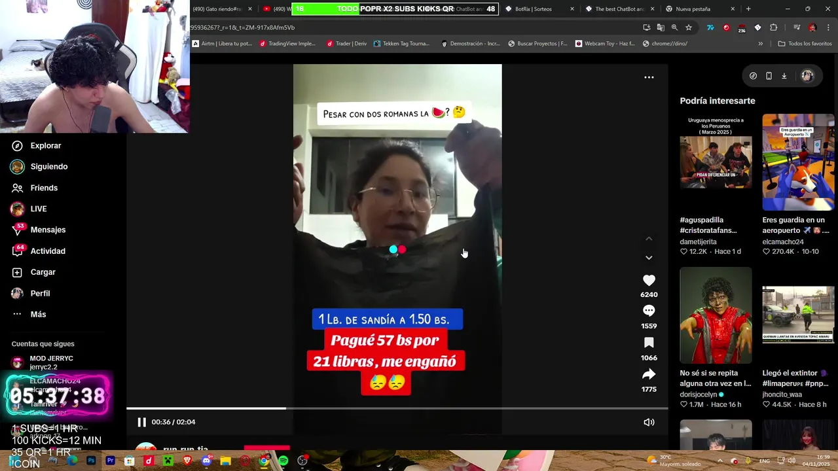Go to the next video with down chevron
Viewport: 838px width, 471px height.
pyautogui.click(x=649, y=258)
